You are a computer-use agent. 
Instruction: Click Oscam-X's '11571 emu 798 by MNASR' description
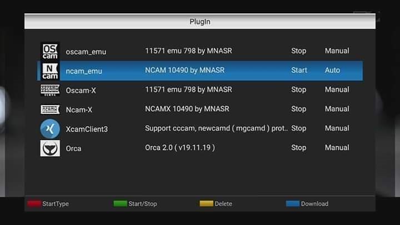click(x=188, y=89)
